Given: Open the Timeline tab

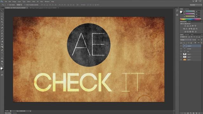Looking at the screenshot, I should pos(15,113).
